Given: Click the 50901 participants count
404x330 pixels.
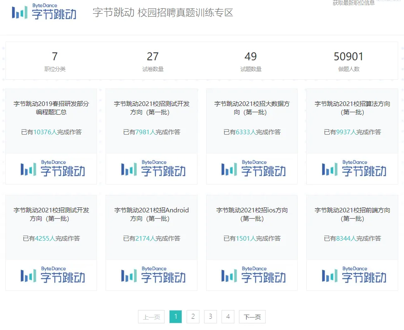Looking at the screenshot, I should coord(349,57).
